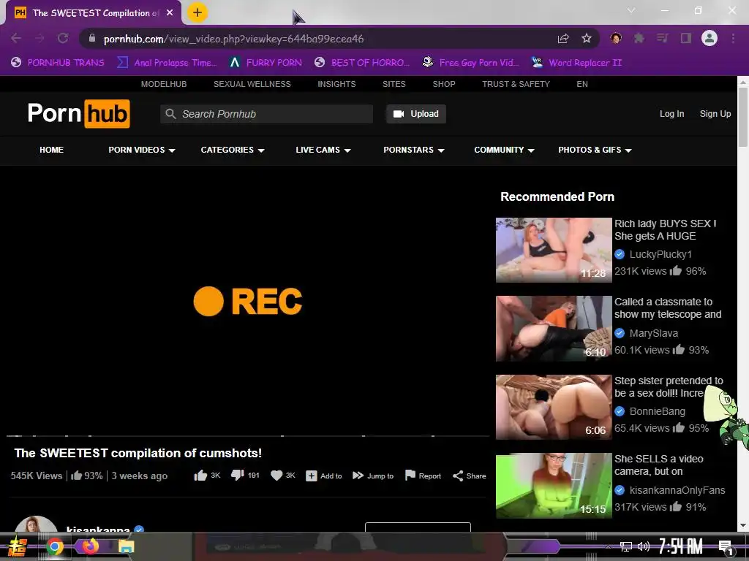Open the Windows Start button on the taskbar
This screenshot has width=749, height=561.
pyautogui.click(x=18, y=546)
